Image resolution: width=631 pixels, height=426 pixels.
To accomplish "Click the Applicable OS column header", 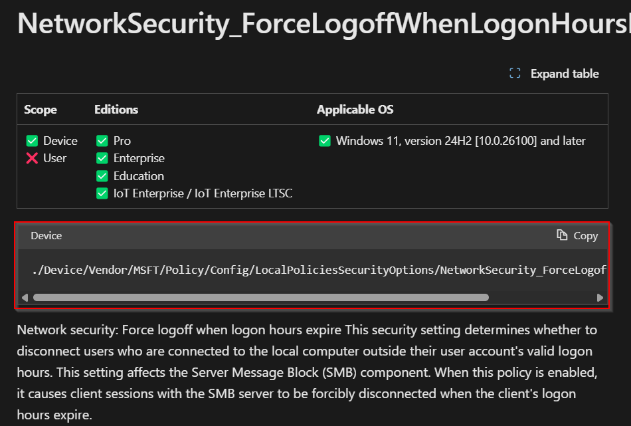I will pyautogui.click(x=355, y=109).
